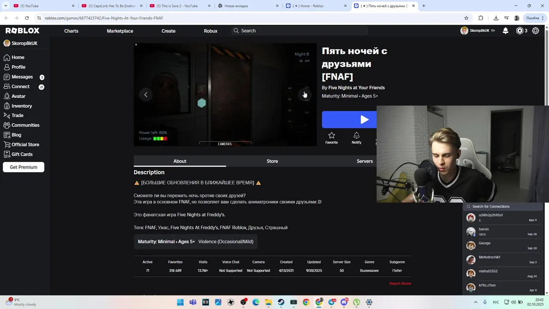Open Robux in top navigation
The image size is (549, 309).
tap(211, 31)
